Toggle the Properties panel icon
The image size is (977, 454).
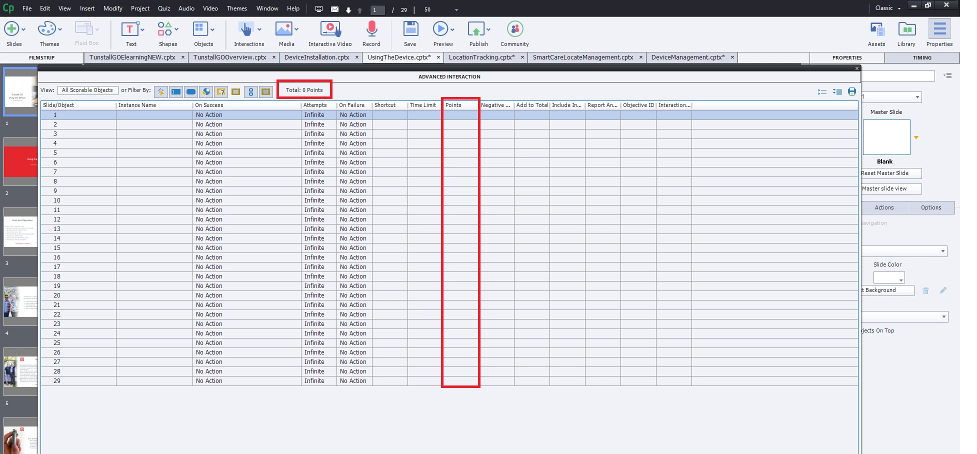click(x=939, y=29)
